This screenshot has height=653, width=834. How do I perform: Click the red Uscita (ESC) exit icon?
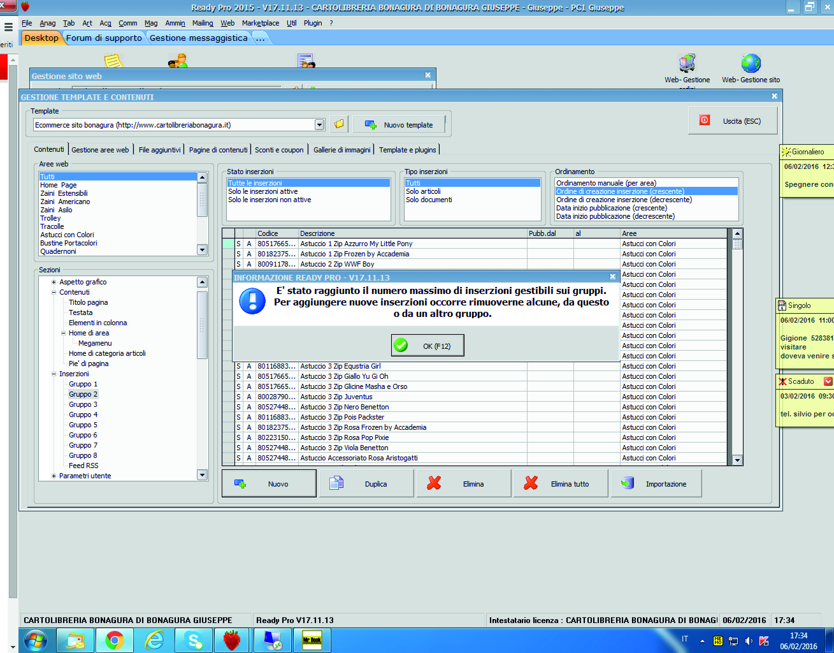(x=705, y=120)
